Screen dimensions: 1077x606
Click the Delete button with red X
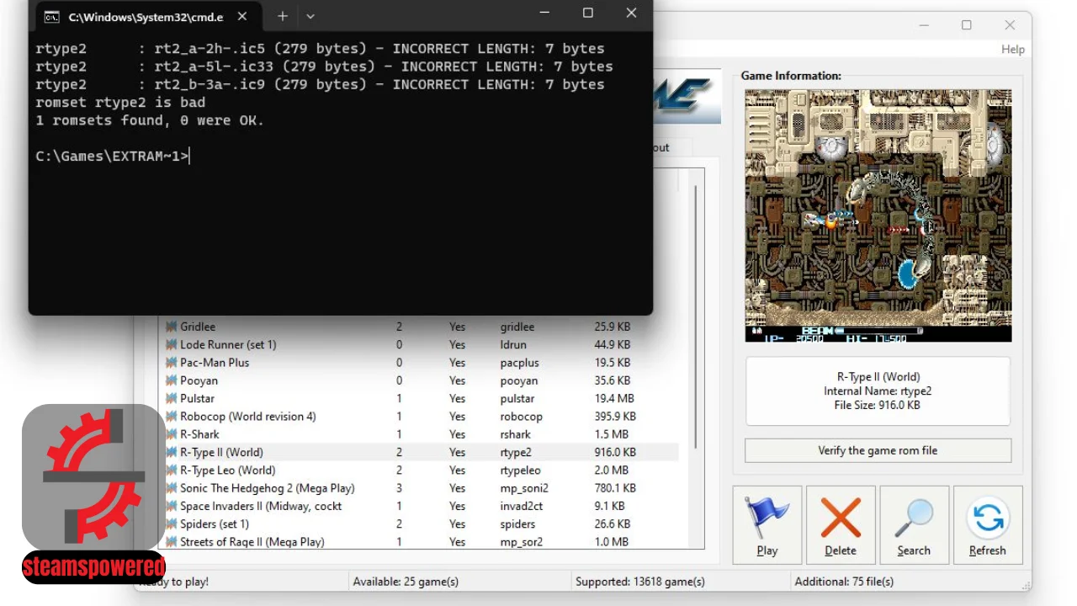[x=841, y=524]
